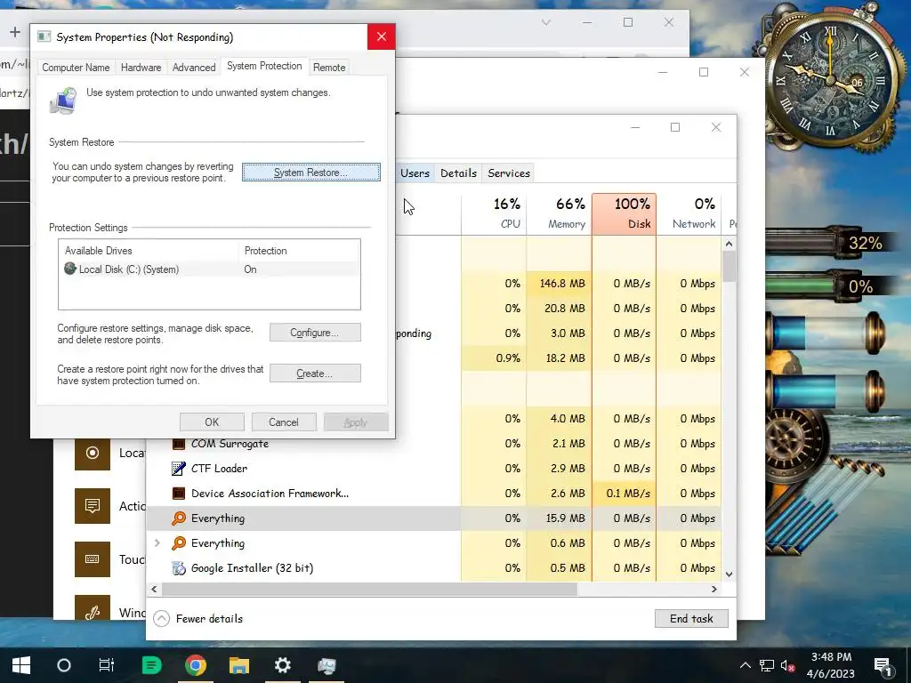911x683 pixels.
Task: Click the 146.8 MB memory cell
Action: [x=559, y=284]
